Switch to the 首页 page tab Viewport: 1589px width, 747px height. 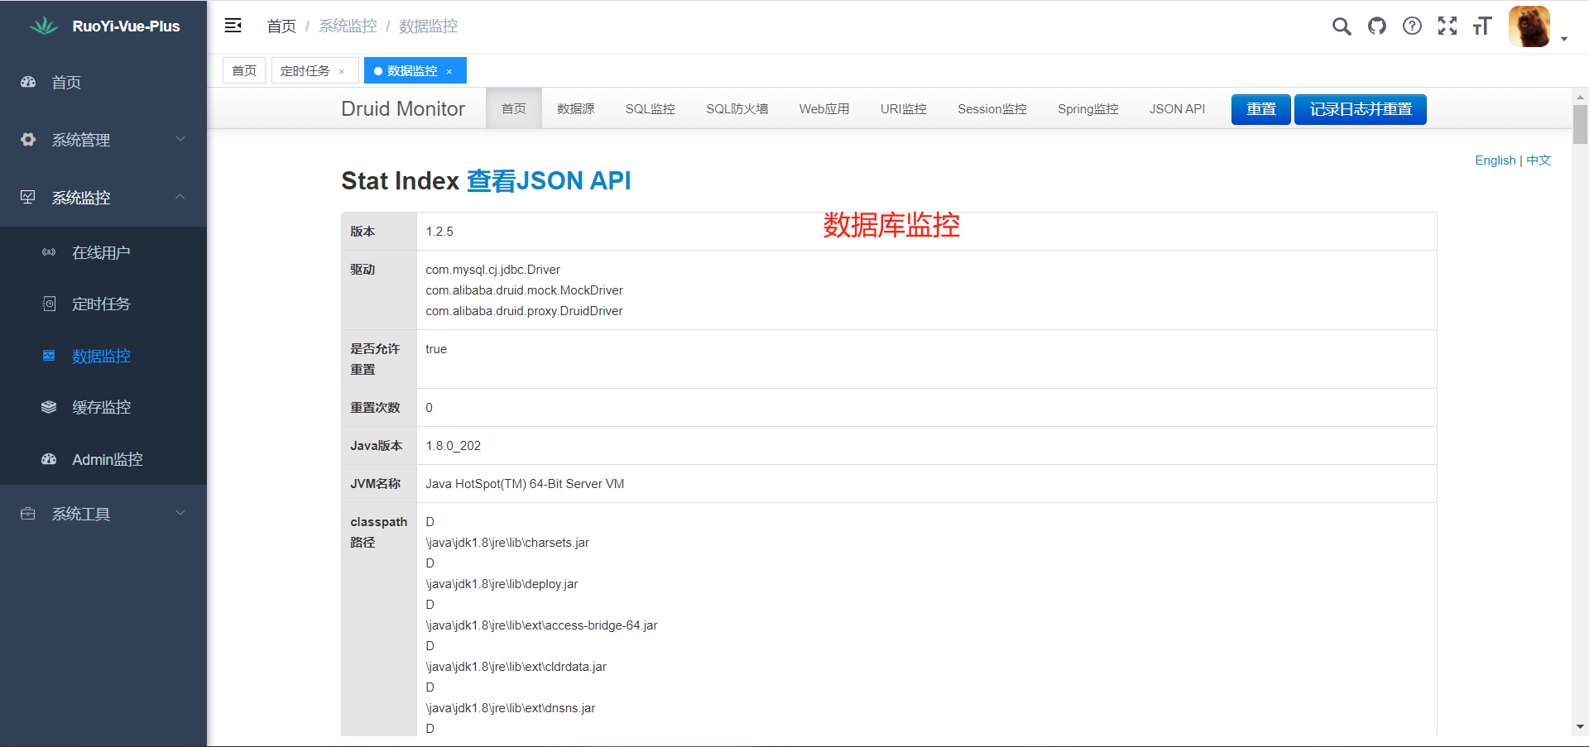tap(244, 70)
